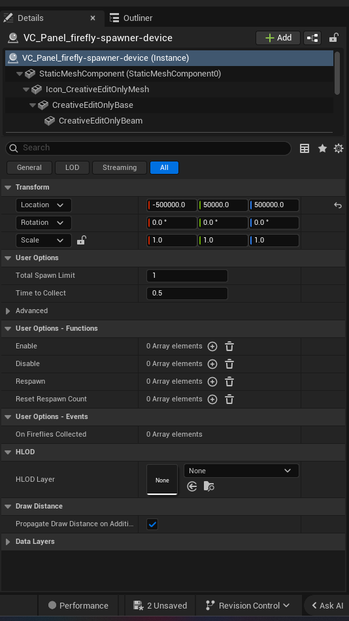Toggle the Details panel lock icon

(333, 38)
